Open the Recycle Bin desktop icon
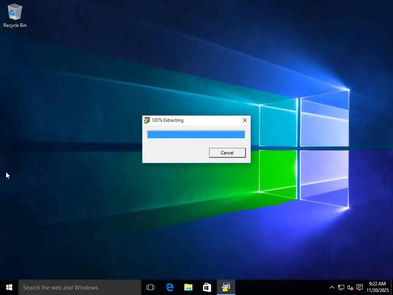This screenshot has height=295, width=393. [15, 15]
